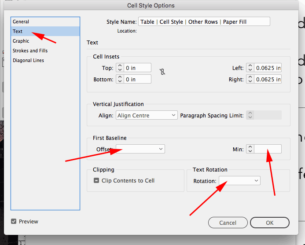The width and height of the screenshot is (305, 245).
Task: Go to the Graphic section
Action: pos(21,41)
